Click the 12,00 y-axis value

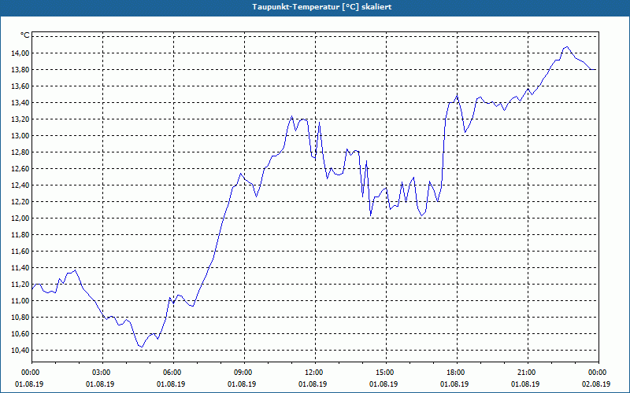click(21, 219)
